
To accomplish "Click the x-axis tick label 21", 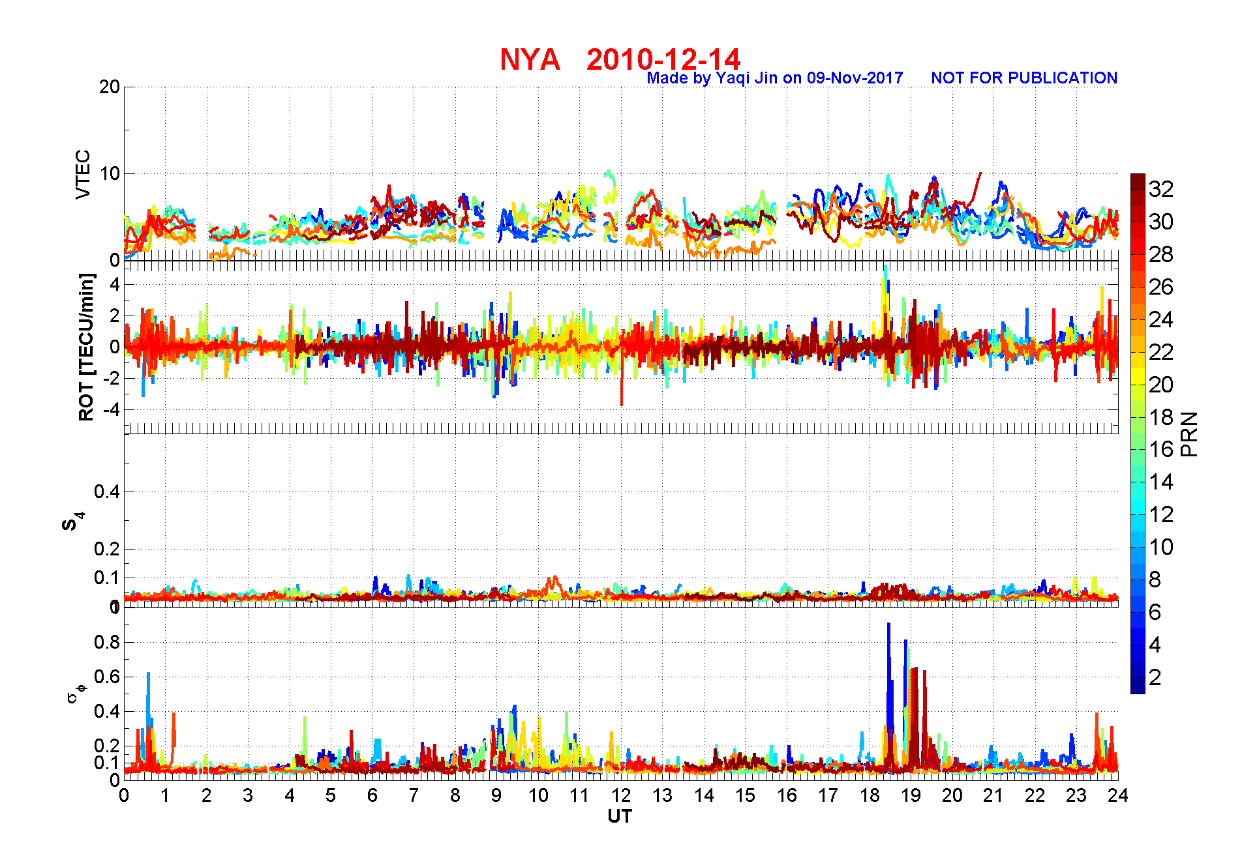I will (x=993, y=795).
